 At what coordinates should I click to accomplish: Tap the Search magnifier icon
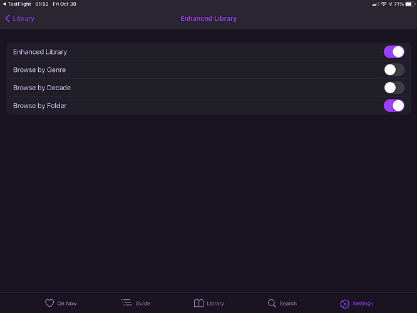[x=272, y=303]
